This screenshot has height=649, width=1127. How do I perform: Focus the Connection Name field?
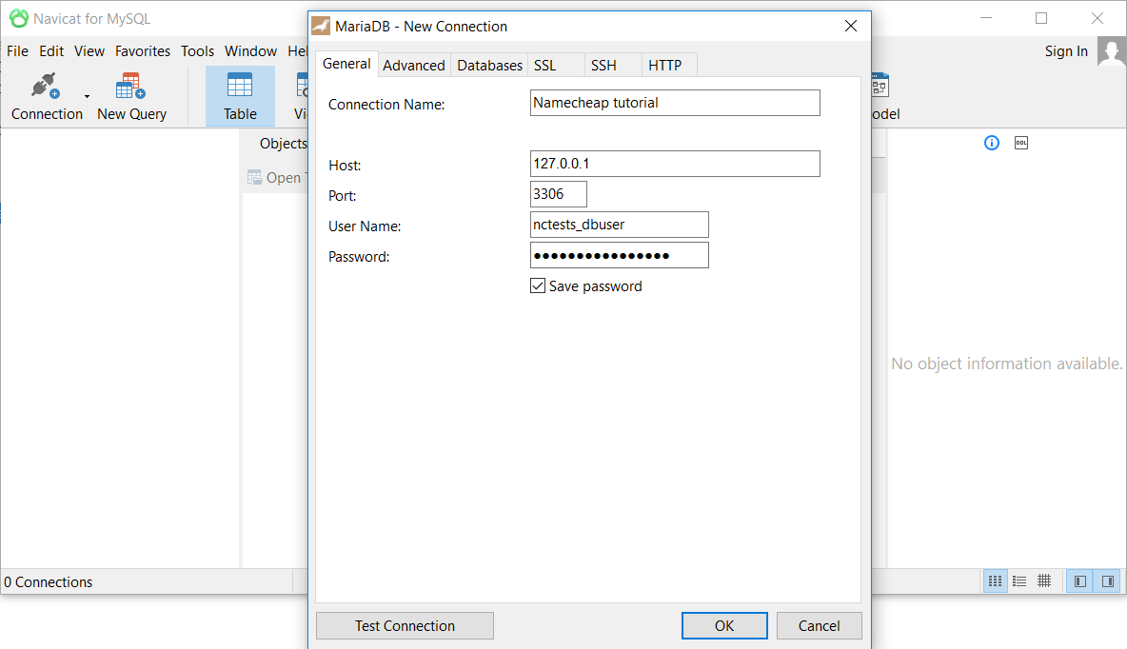[675, 103]
